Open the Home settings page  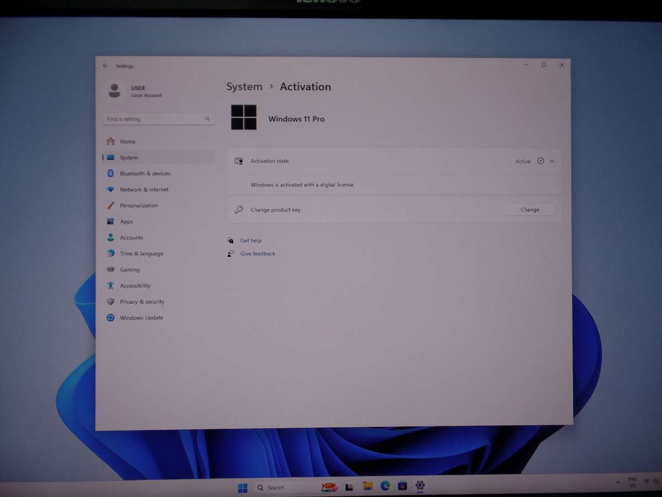tap(127, 142)
